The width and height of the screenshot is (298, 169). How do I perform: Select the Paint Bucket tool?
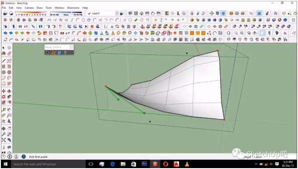[4, 54]
